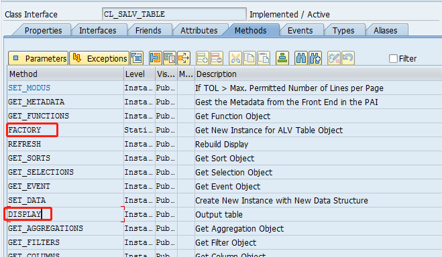Click the 'Rebuild Display' description
Screen dimensions: 442x257
click(221, 145)
